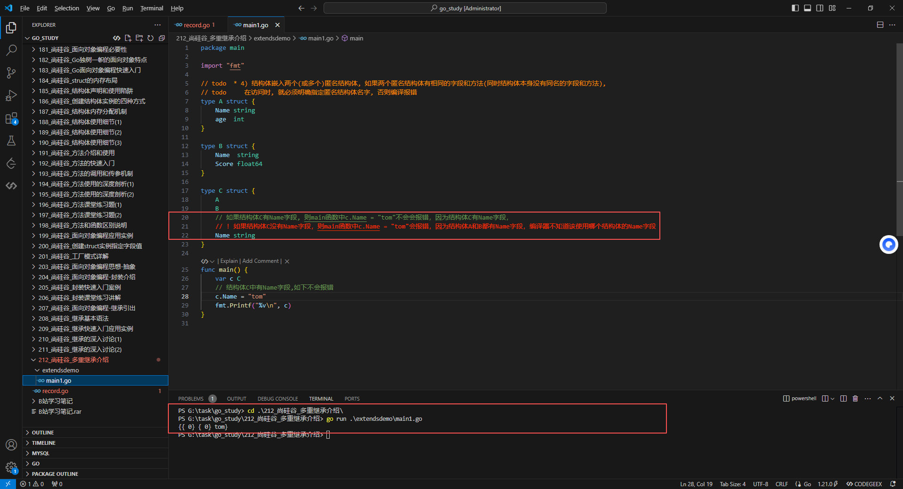Click New File icon in GO_STUDY header
This screenshot has width=903, height=489.
[128, 38]
